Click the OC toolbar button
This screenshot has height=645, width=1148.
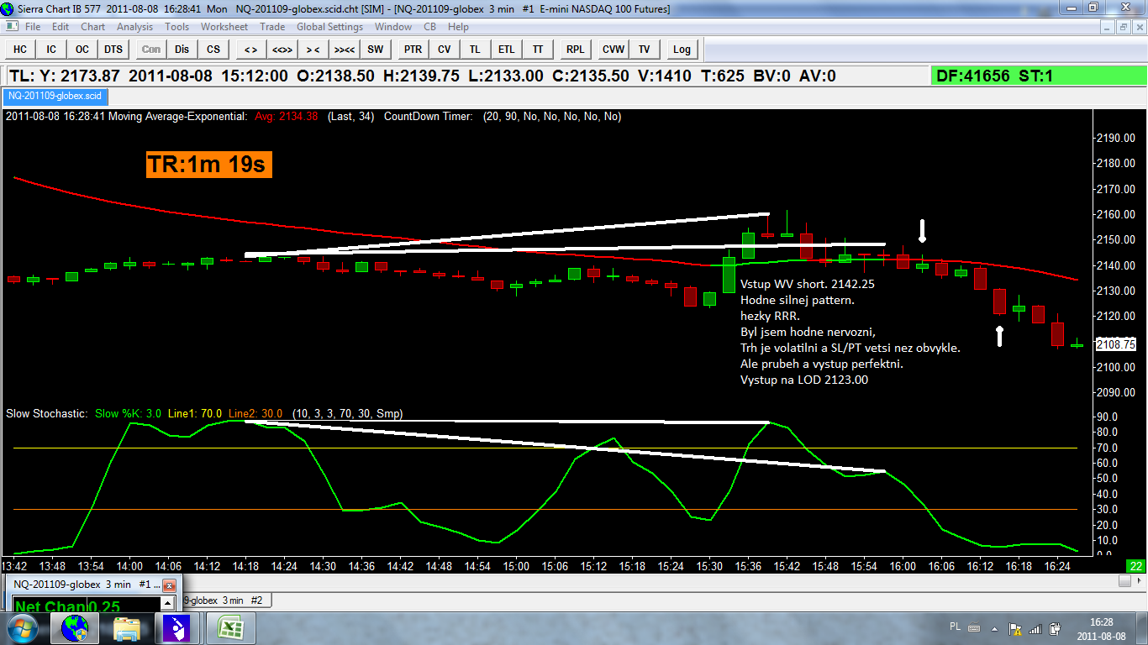click(82, 50)
